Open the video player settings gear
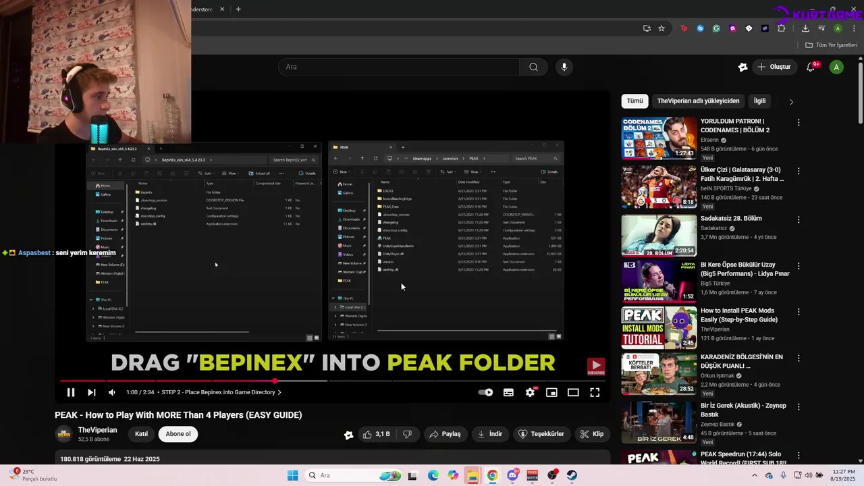 pyautogui.click(x=531, y=392)
